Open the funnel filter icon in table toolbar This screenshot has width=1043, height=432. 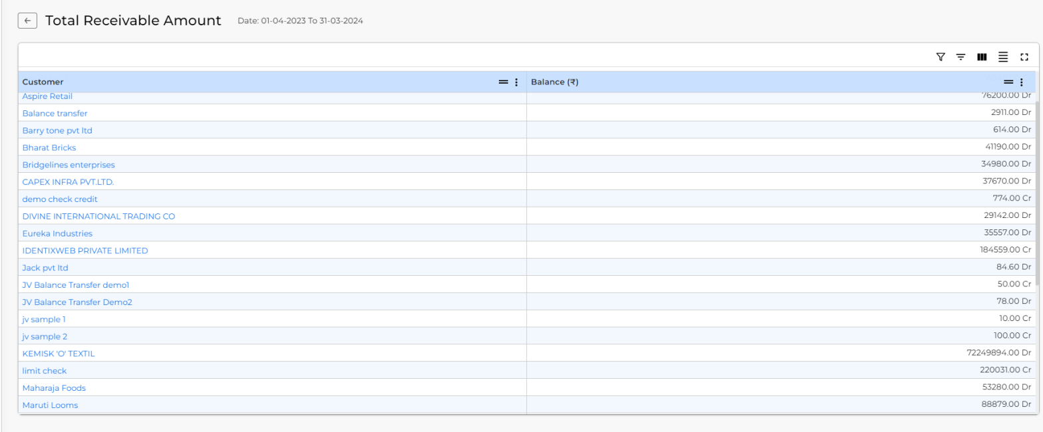[x=941, y=57]
